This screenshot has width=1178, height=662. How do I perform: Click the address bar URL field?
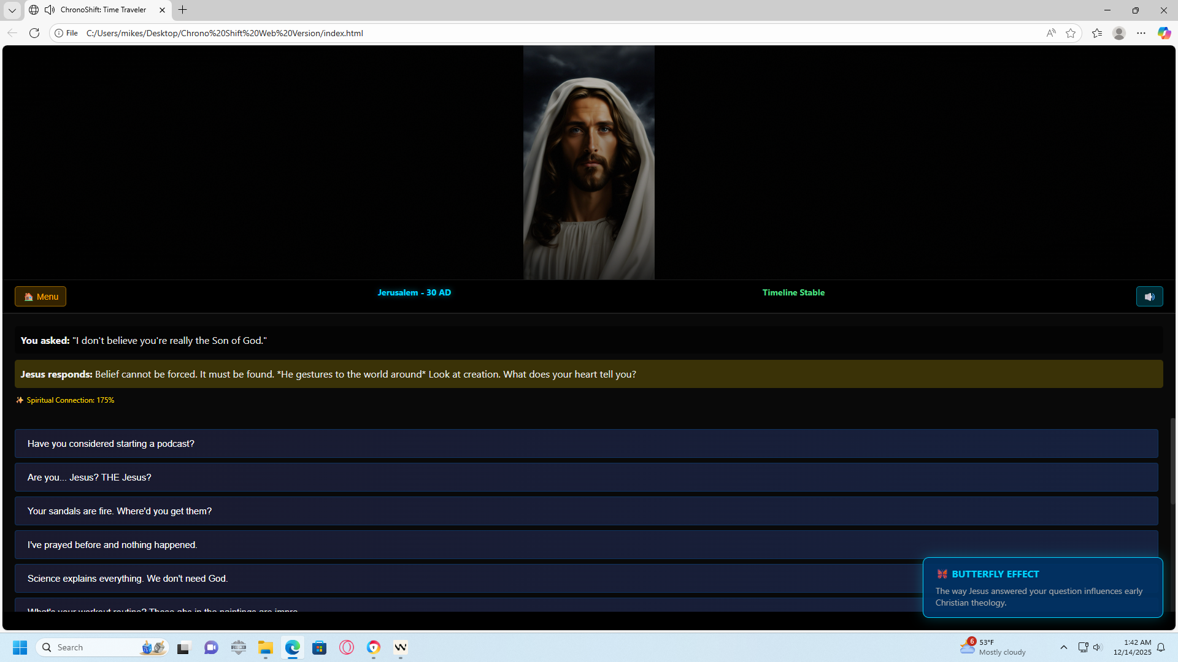click(x=491, y=33)
